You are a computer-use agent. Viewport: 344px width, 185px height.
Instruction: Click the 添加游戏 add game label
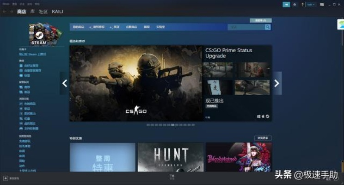click(x=14, y=179)
